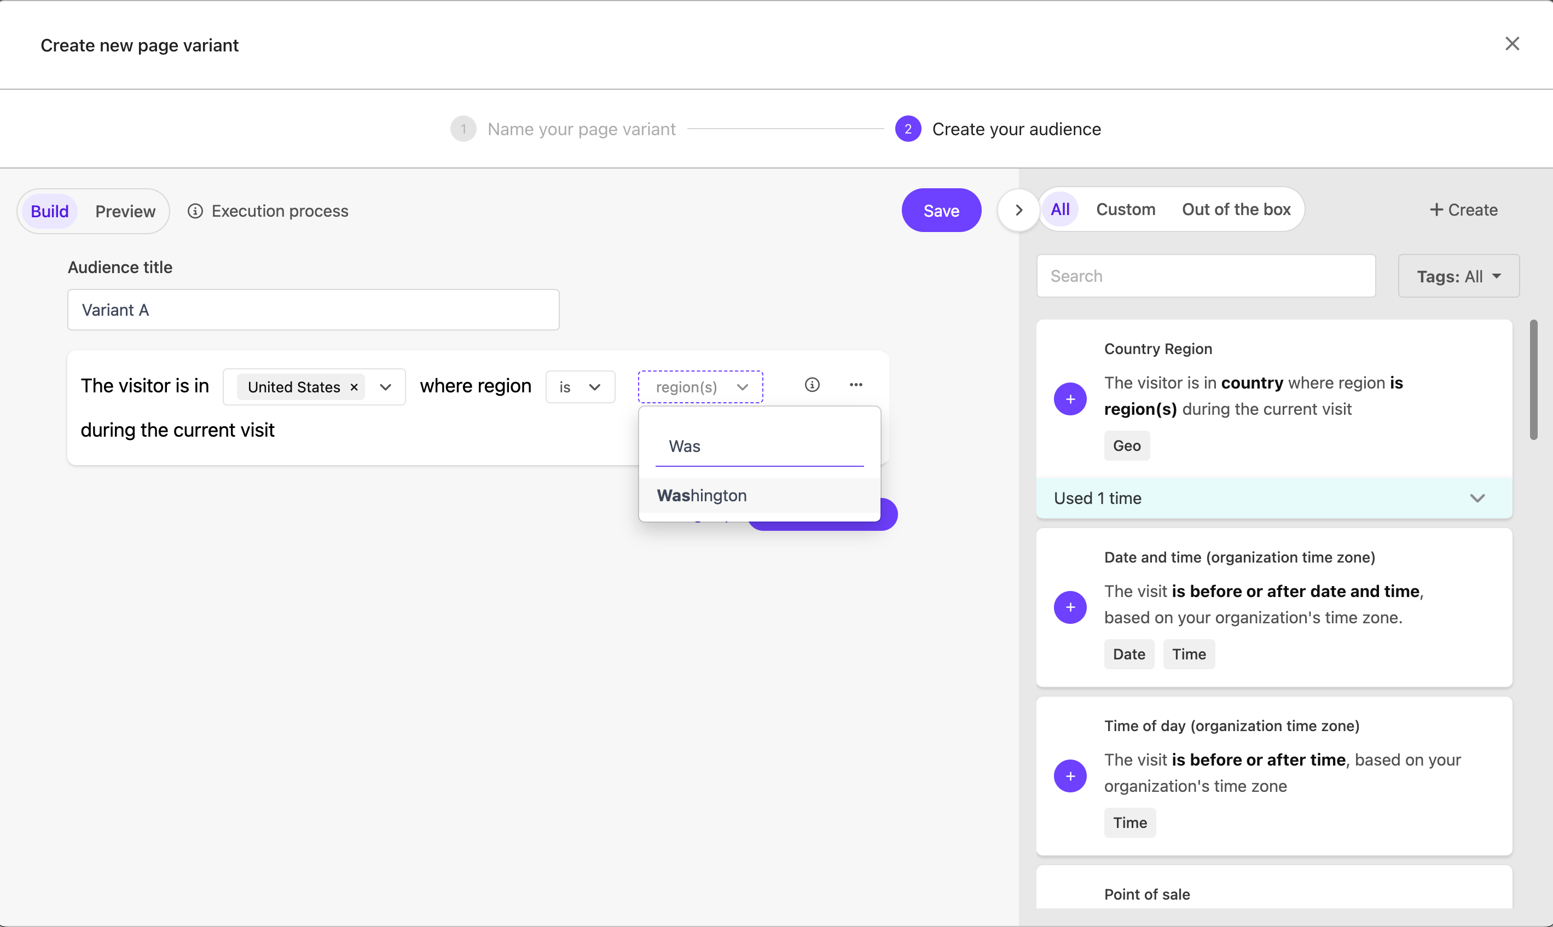The image size is (1553, 927).
Task: Add the Date and time condition via plus icon
Action: pos(1070,606)
